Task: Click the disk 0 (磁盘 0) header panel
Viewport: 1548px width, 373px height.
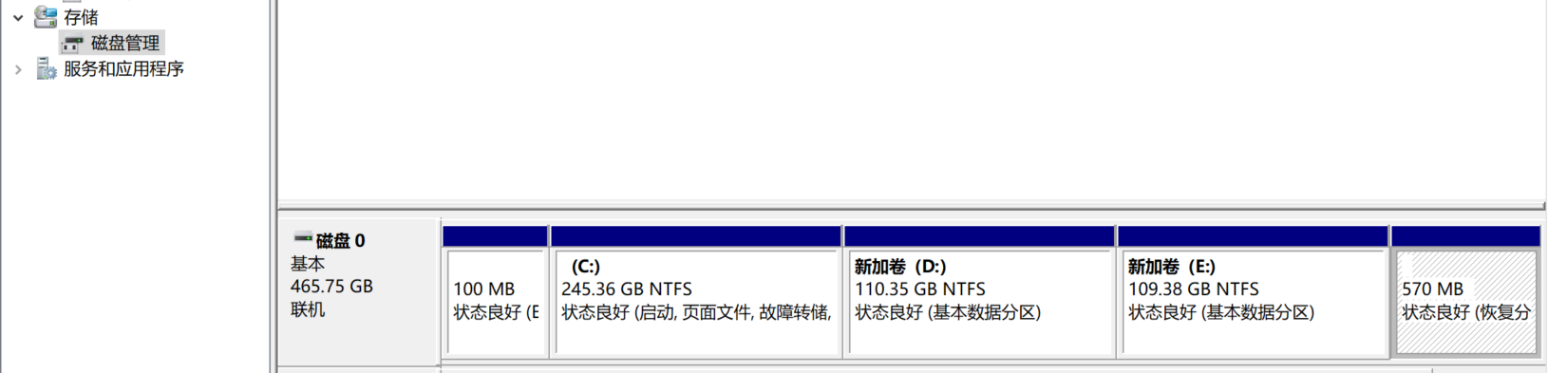Action: pyautogui.click(x=358, y=290)
